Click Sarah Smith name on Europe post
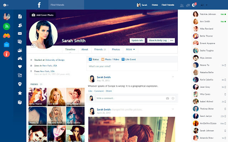This screenshot has width=228, height=142. [x=104, y=77]
